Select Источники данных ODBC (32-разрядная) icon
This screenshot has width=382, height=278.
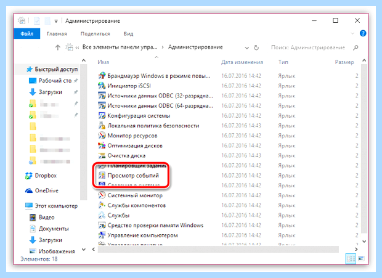point(102,96)
